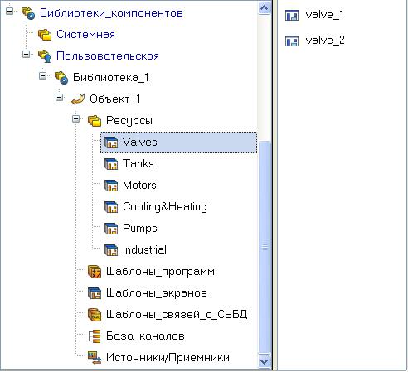This screenshot has height=372, width=408.
Task: Select the Tanks label
Action: click(x=138, y=164)
